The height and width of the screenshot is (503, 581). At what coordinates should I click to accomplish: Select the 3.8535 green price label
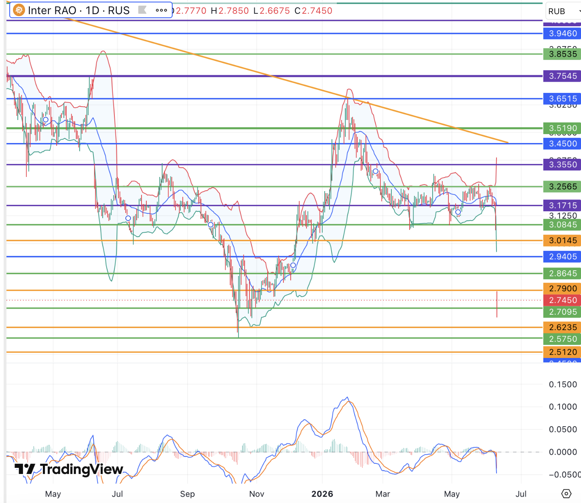(562, 54)
